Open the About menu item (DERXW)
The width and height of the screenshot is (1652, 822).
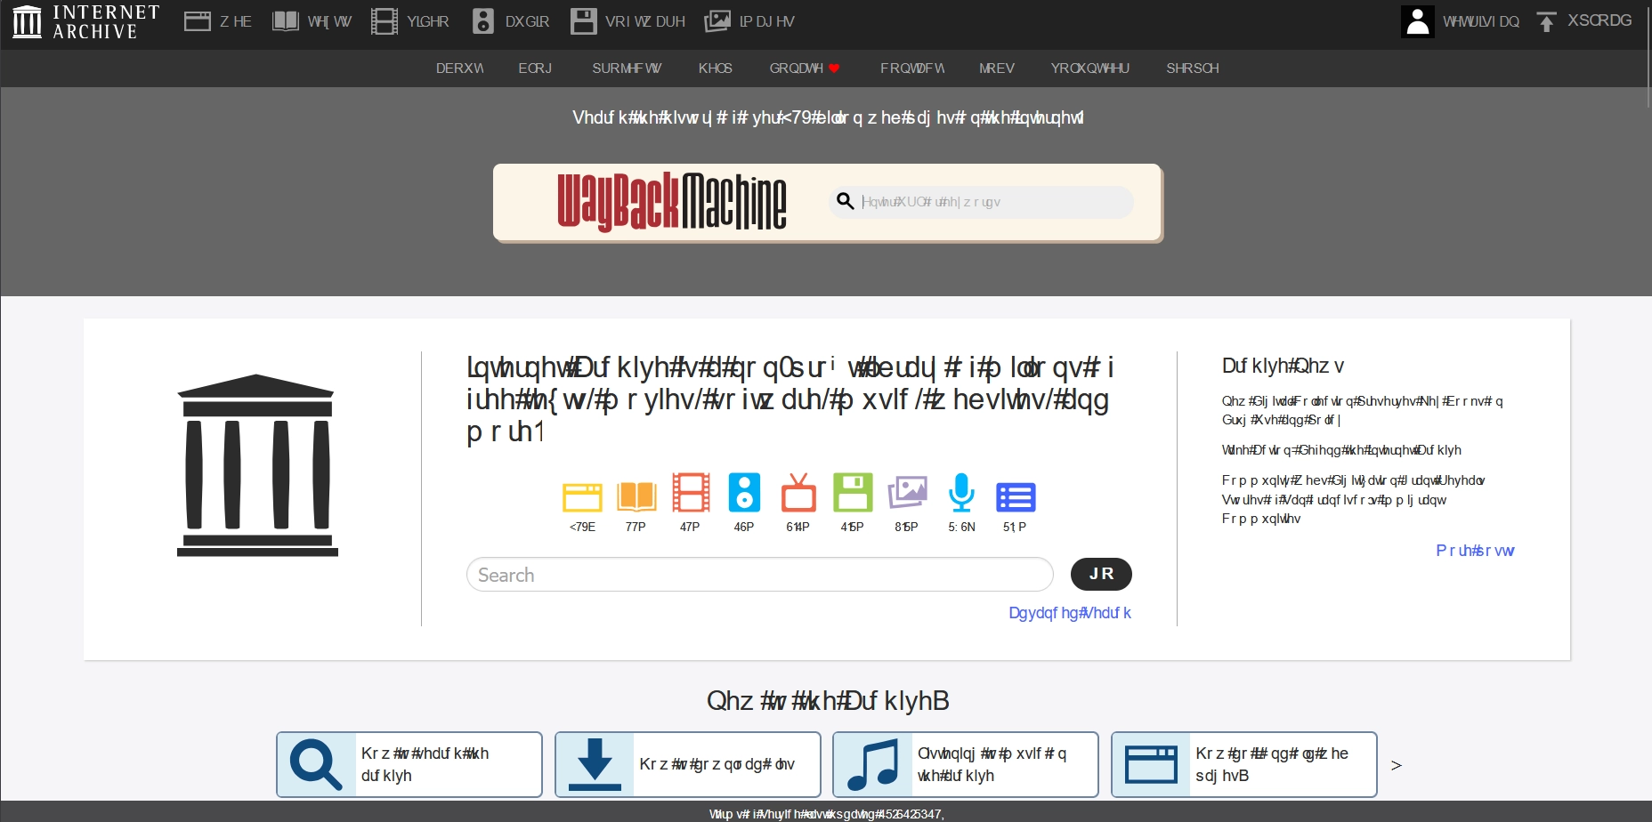tap(460, 68)
